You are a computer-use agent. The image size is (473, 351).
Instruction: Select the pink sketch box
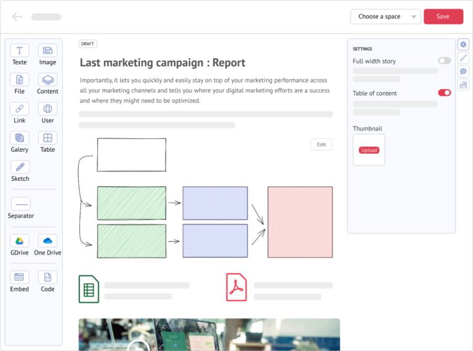pos(300,222)
